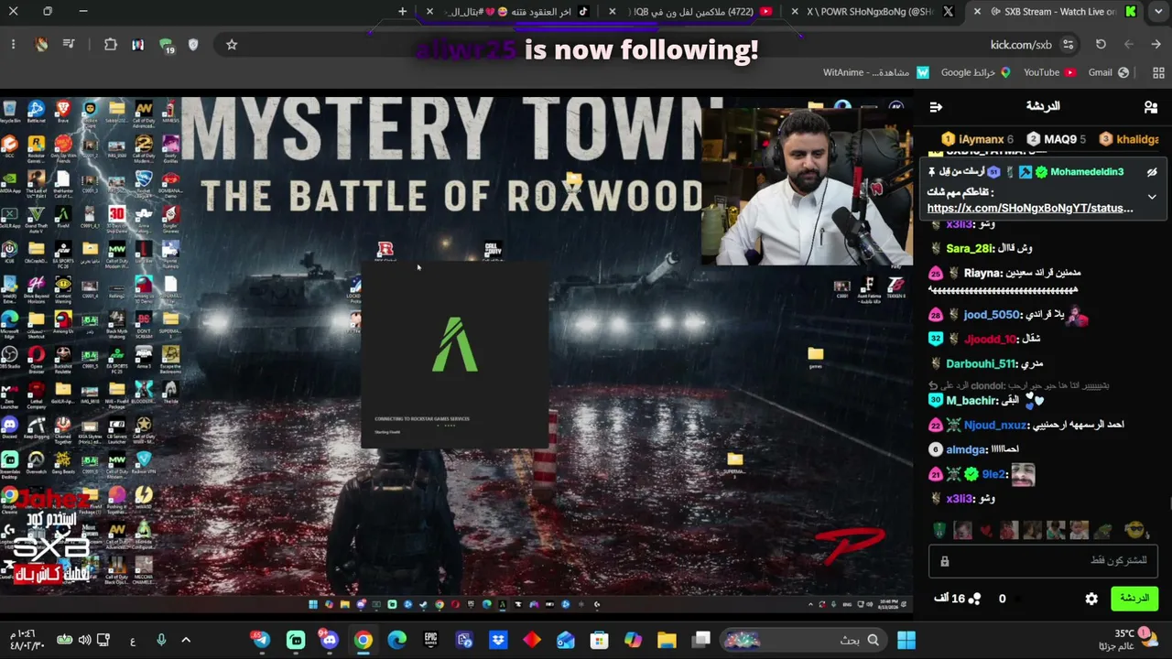Show hidden system tray icons
Screen dimensions: 1172x659
(186, 641)
